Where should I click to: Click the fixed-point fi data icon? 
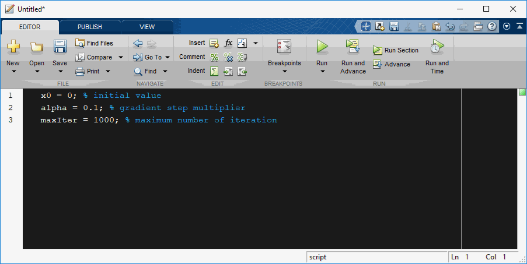(242, 43)
